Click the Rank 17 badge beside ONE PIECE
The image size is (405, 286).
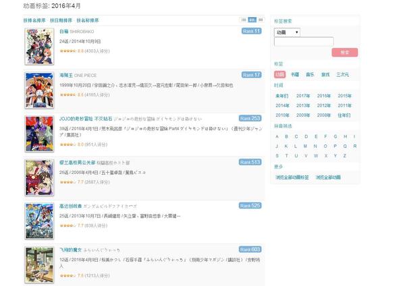tap(251, 75)
